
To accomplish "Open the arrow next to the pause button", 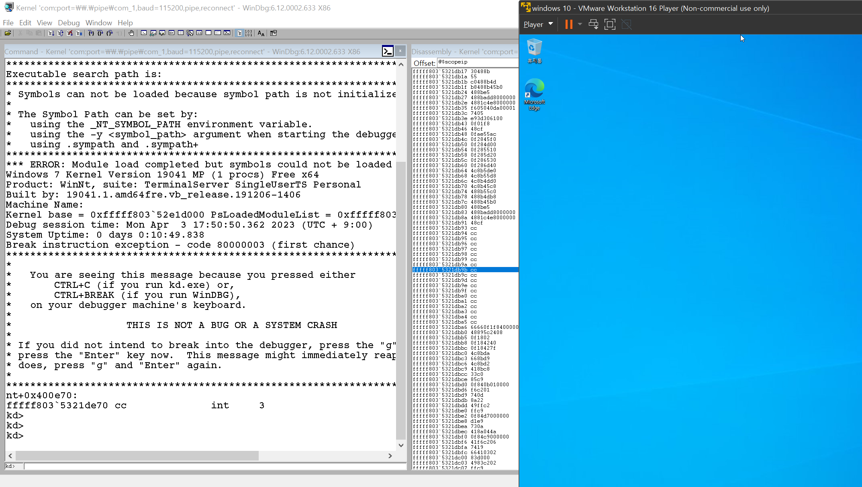I will (580, 24).
